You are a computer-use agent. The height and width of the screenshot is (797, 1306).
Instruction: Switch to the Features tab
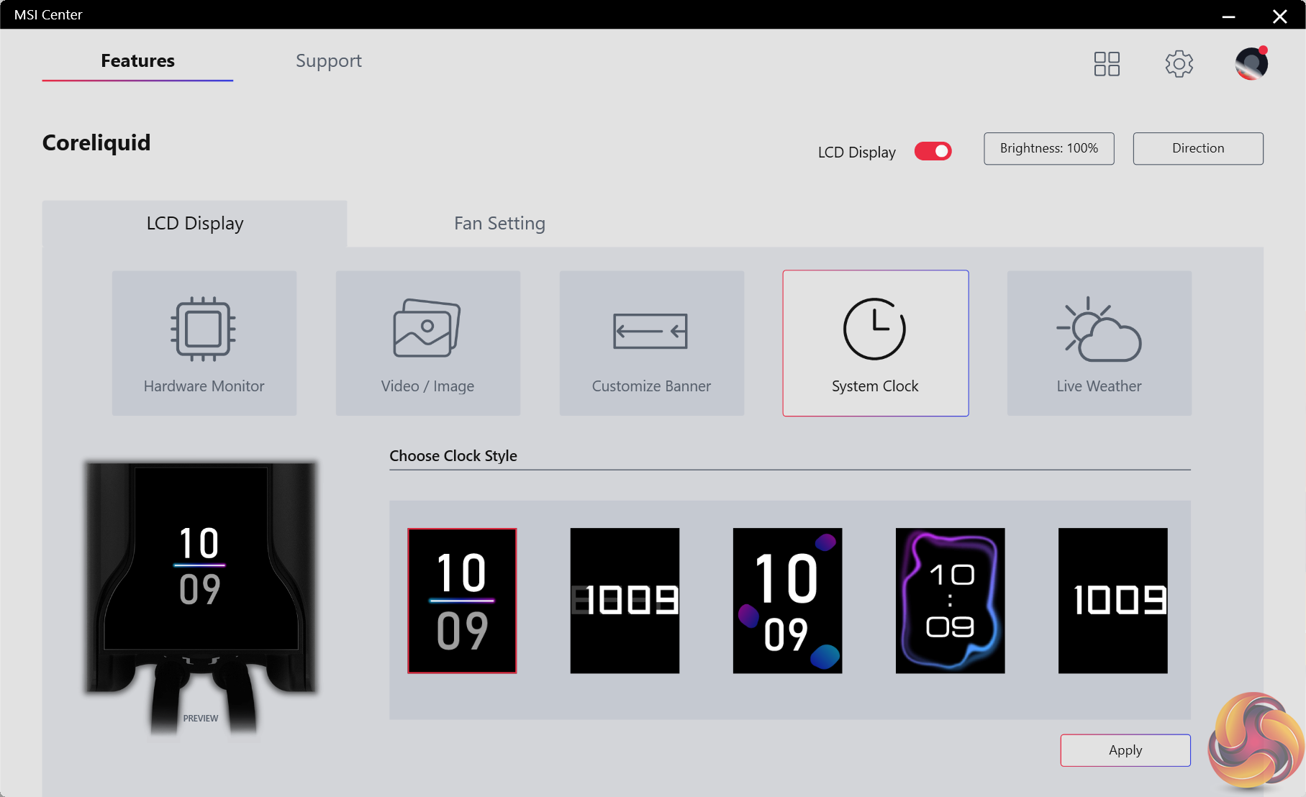pyautogui.click(x=137, y=61)
